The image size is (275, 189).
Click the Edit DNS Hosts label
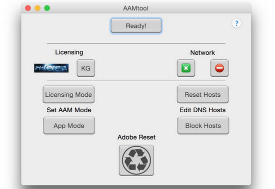(x=202, y=110)
